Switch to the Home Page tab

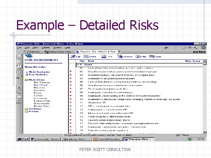[x=58, y=52]
